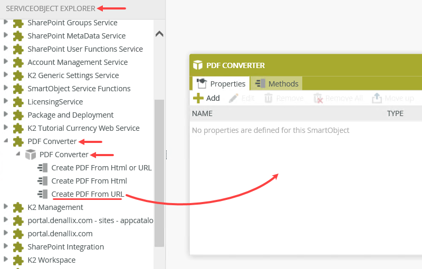Click the Package and Deployment puzzle icon
The width and height of the screenshot is (422, 269).
click(x=18, y=115)
